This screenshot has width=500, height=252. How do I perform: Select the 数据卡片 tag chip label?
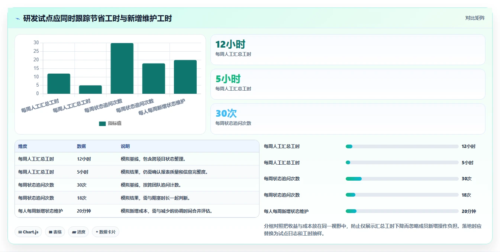click(x=107, y=232)
